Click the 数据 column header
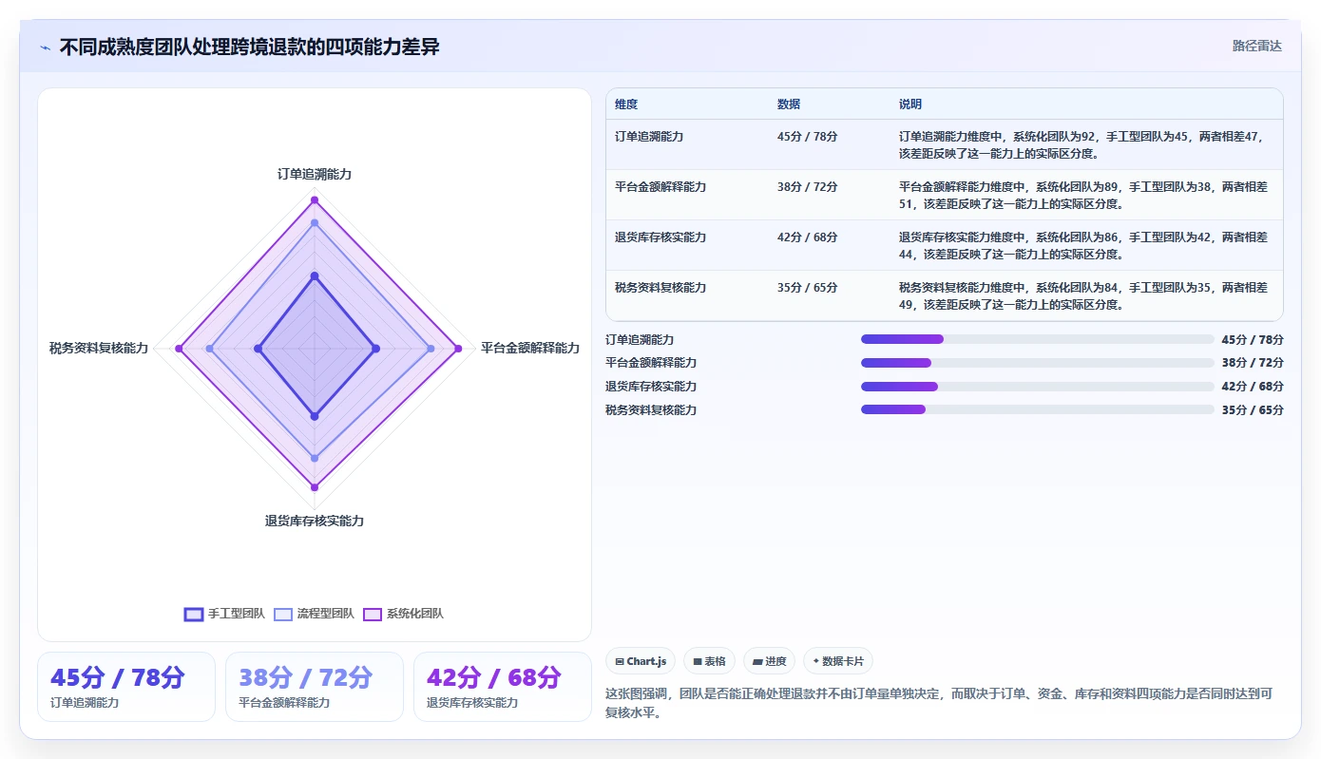This screenshot has width=1321, height=759. click(x=789, y=104)
